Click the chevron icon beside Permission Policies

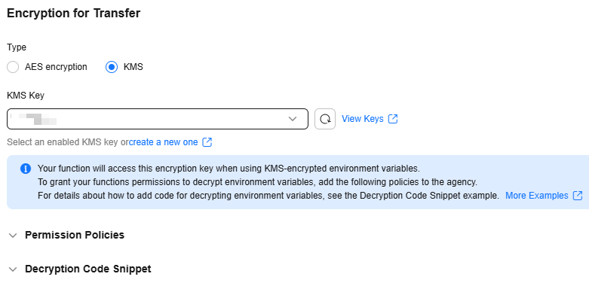(13, 236)
